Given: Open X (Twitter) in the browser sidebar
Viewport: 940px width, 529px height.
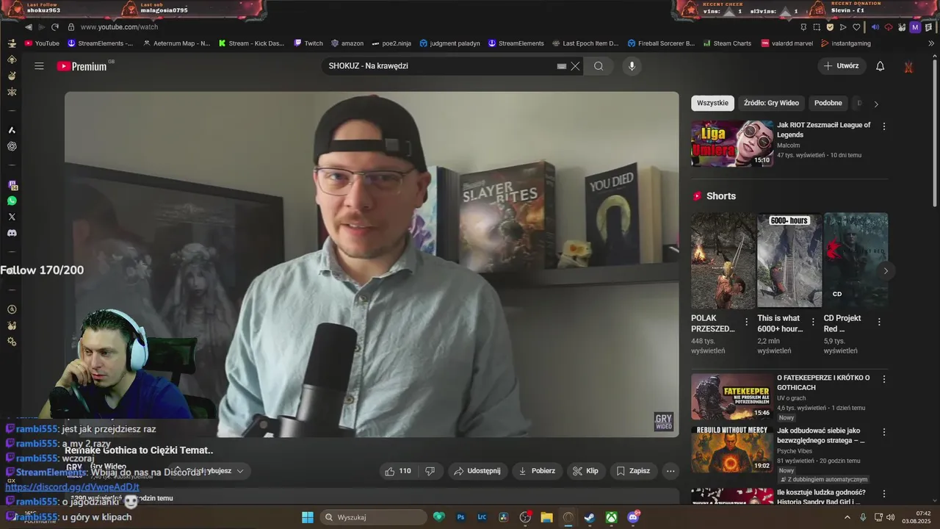Looking at the screenshot, I should [12, 217].
